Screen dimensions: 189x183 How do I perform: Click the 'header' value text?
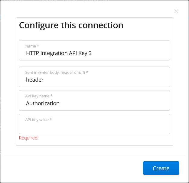(x=35, y=80)
